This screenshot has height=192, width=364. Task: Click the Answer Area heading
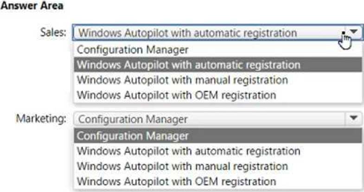(x=32, y=6)
